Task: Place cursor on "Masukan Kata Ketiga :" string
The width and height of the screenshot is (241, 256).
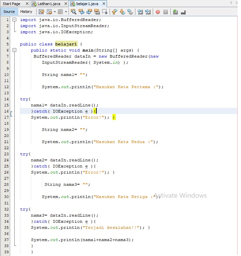Action: point(124,197)
